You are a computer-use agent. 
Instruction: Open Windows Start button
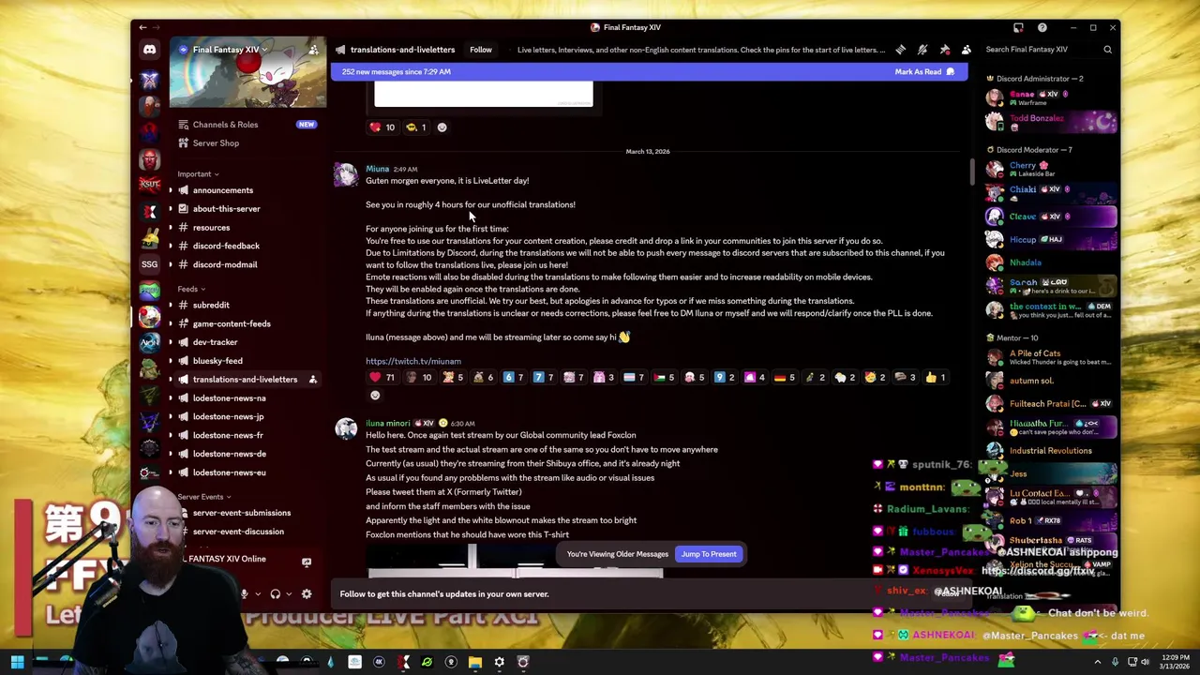tap(17, 663)
